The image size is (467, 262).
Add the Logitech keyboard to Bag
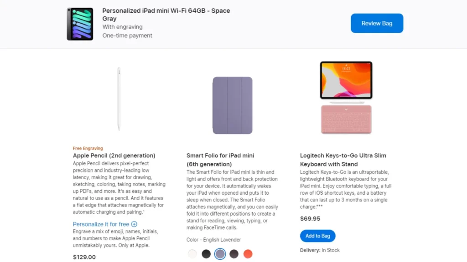click(317, 236)
